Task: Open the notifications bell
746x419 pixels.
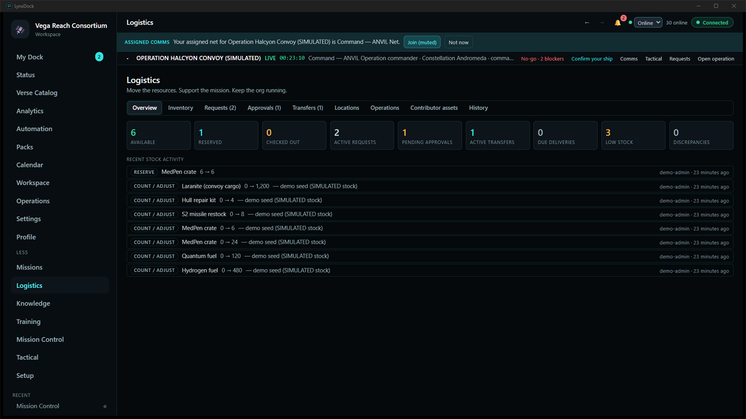Action: pos(617,23)
